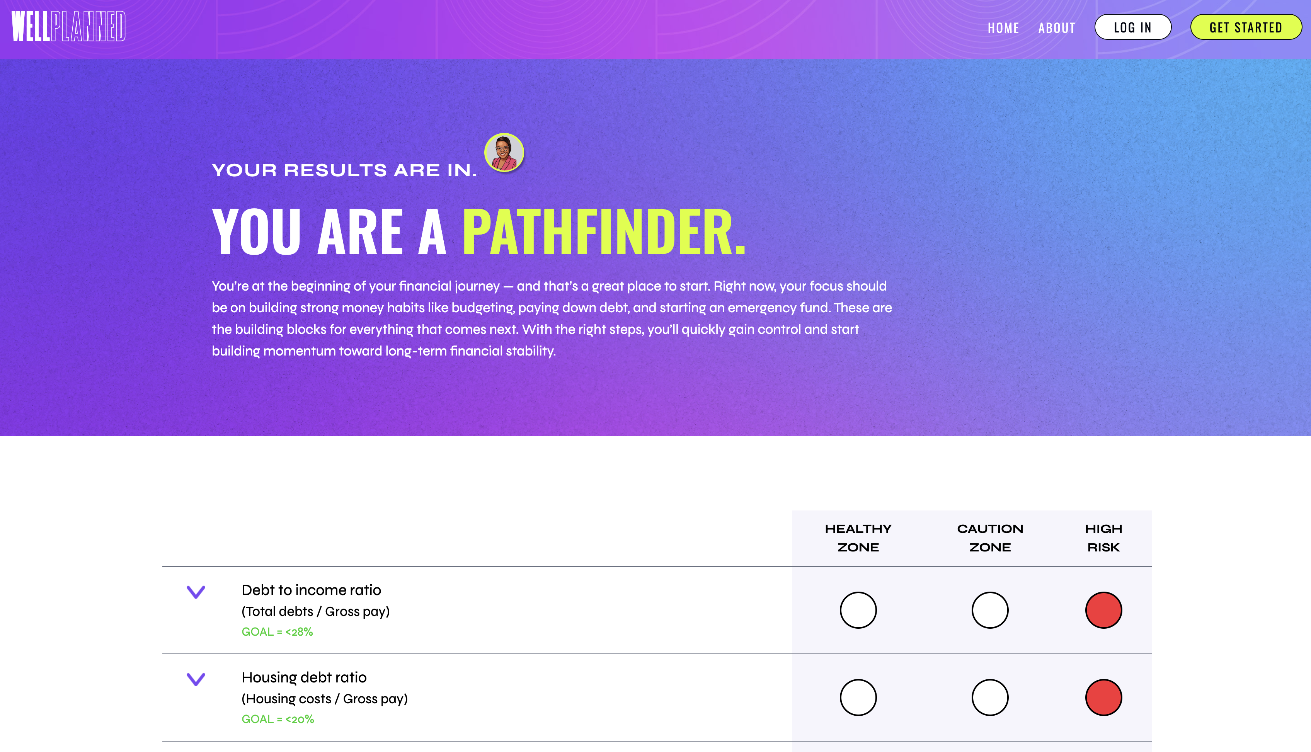Viewport: 1311px width, 752px height.
Task: Select Caution Zone for Debt to income ratio
Action: (x=990, y=610)
